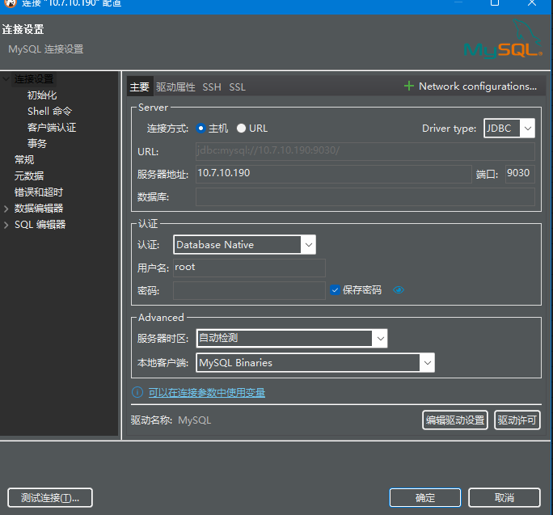Select SQL 编辑器 tree item label
This screenshot has width=553, height=515.
coord(40,225)
